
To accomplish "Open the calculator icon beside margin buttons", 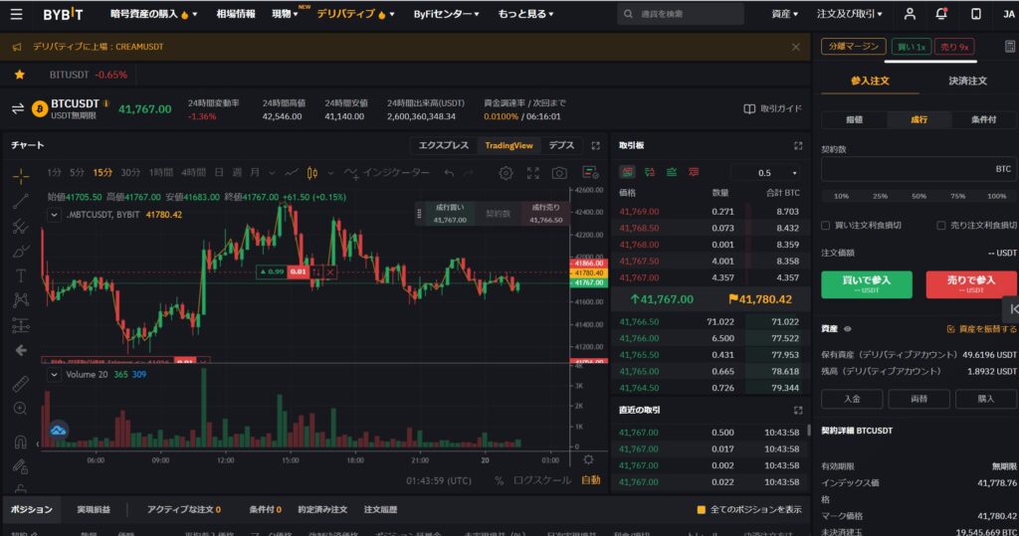I will pyautogui.click(x=1010, y=46).
